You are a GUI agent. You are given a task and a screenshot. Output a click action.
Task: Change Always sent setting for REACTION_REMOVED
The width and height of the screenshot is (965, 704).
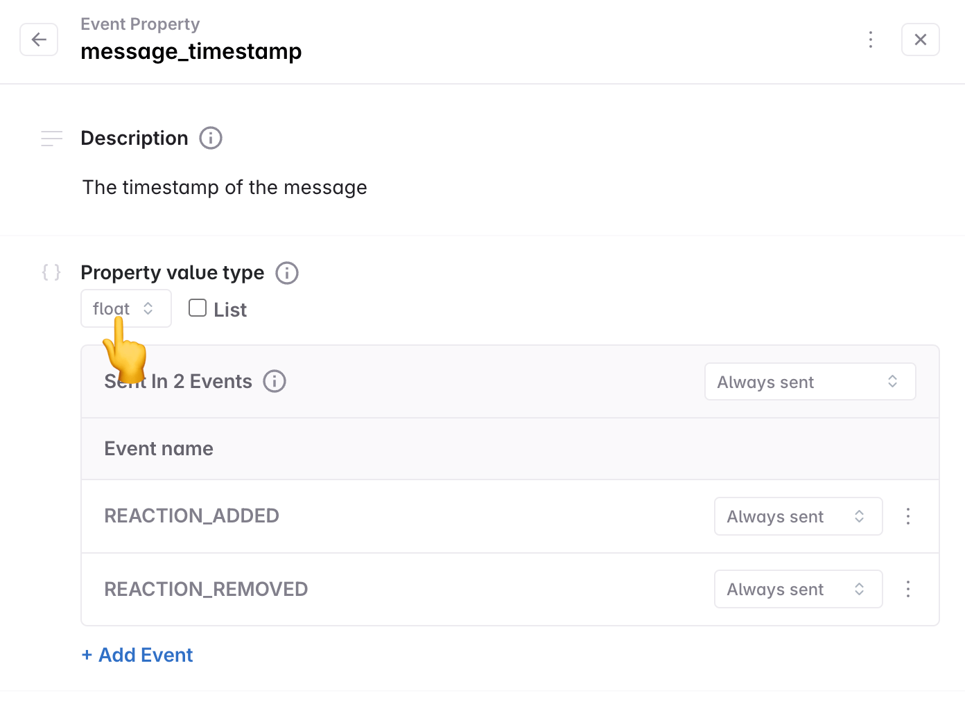798,589
